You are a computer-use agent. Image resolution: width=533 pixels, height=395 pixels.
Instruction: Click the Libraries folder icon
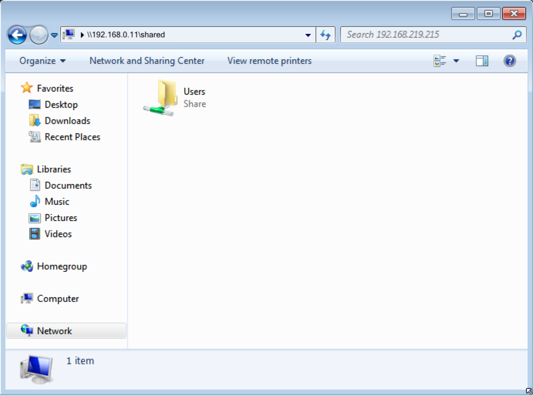[27, 169]
